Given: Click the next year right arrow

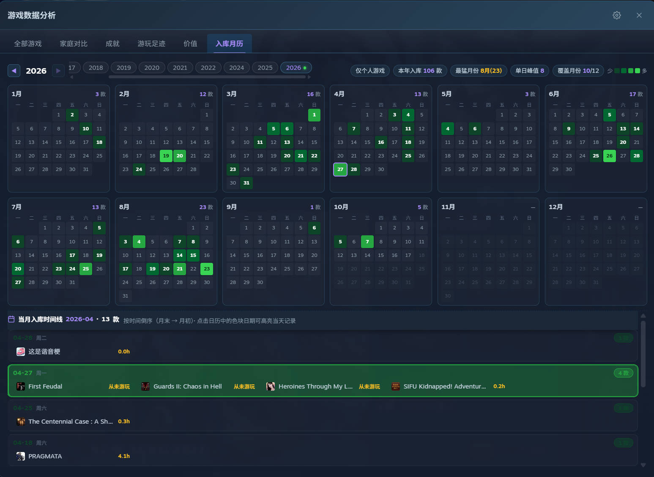Looking at the screenshot, I should 58,71.
